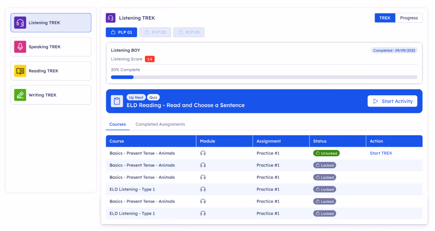Click the Up Next tag

pyautogui.click(x=136, y=97)
